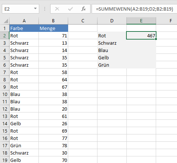This screenshot has width=177, height=163.
Task: Select cell B9 with value 67
Action: (54, 87)
